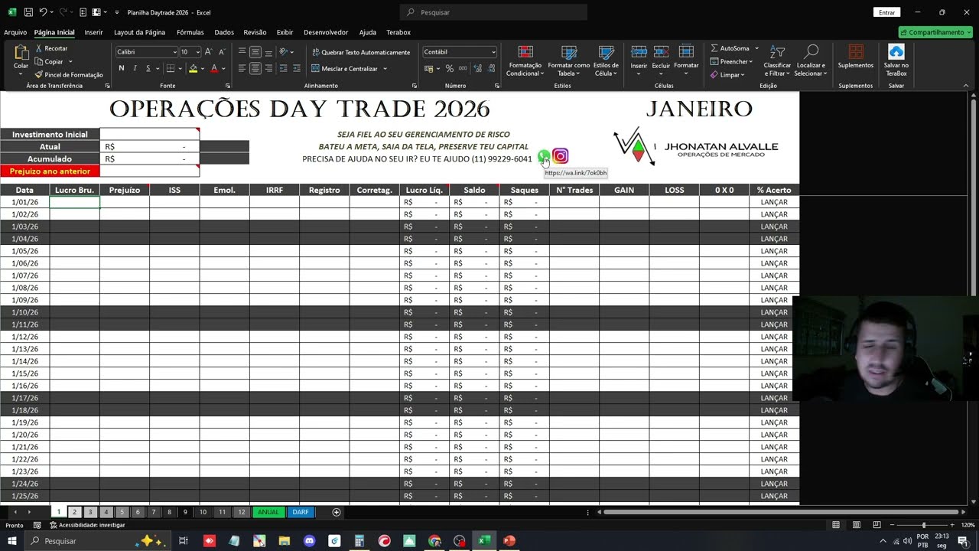The width and height of the screenshot is (979, 551).
Task: Open the Contábil number format dropdown
Action: (x=493, y=52)
